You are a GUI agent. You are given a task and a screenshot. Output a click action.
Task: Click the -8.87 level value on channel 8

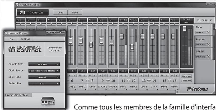(92, 71)
